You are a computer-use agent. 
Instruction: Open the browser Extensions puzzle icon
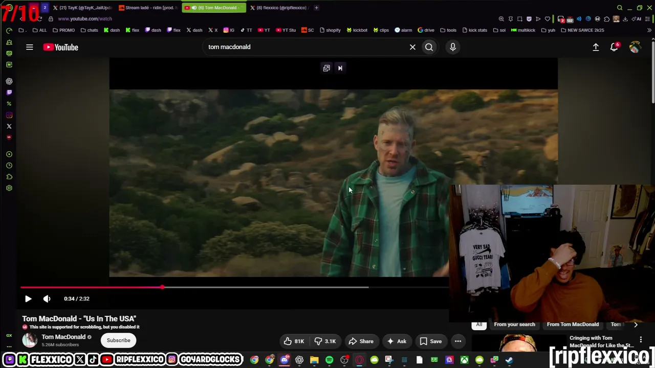(607, 19)
